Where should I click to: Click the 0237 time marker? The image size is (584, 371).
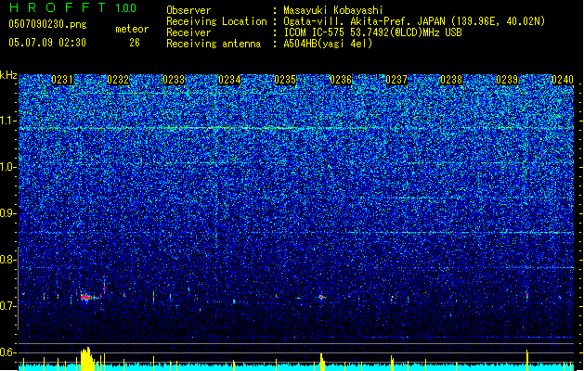click(396, 80)
